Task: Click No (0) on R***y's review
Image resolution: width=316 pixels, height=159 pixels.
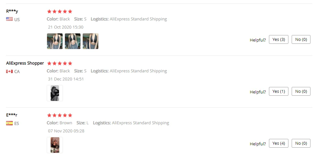Action: click(x=301, y=40)
